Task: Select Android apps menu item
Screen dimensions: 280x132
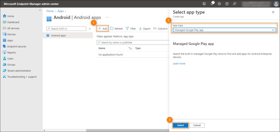Action: (x=68, y=35)
